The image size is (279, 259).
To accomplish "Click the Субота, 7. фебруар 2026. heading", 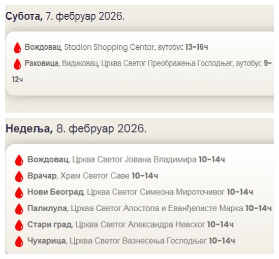I will [x=65, y=17].
